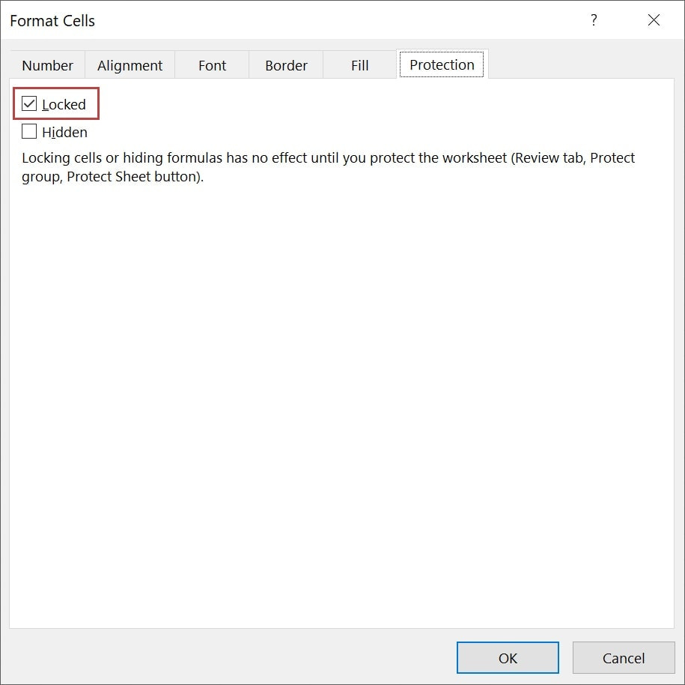Click the 'Locking cells or hiding formulas' note
The height and width of the screenshot is (685, 685).
pos(328,167)
